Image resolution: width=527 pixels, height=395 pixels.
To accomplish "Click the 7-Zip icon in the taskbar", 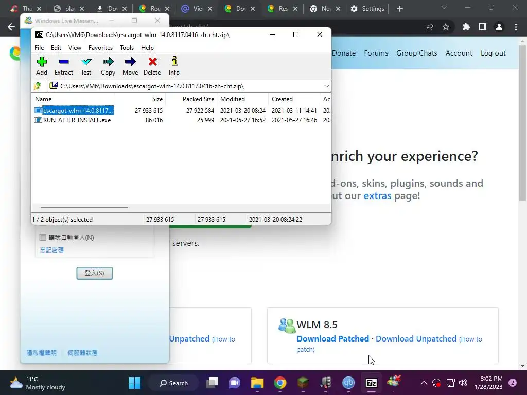I will (x=372, y=383).
